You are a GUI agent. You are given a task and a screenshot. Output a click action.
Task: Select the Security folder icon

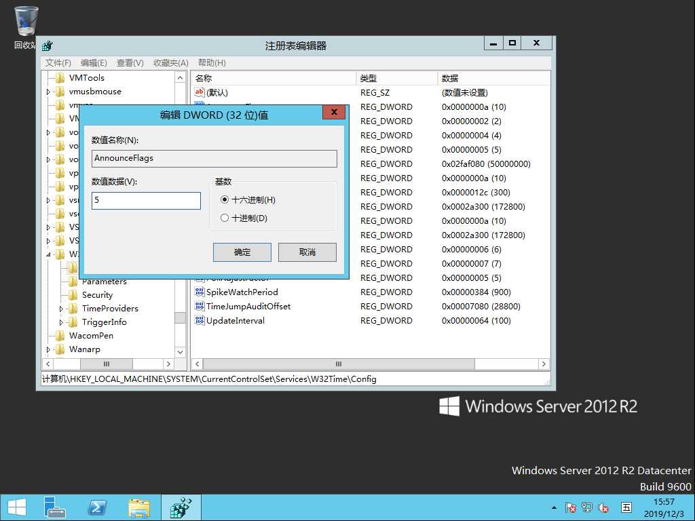coord(73,295)
